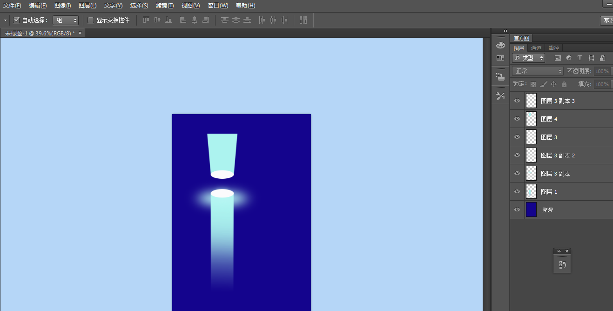Open the 正常 blend mode dropdown
The height and width of the screenshot is (311, 613).
(x=538, y=71)
